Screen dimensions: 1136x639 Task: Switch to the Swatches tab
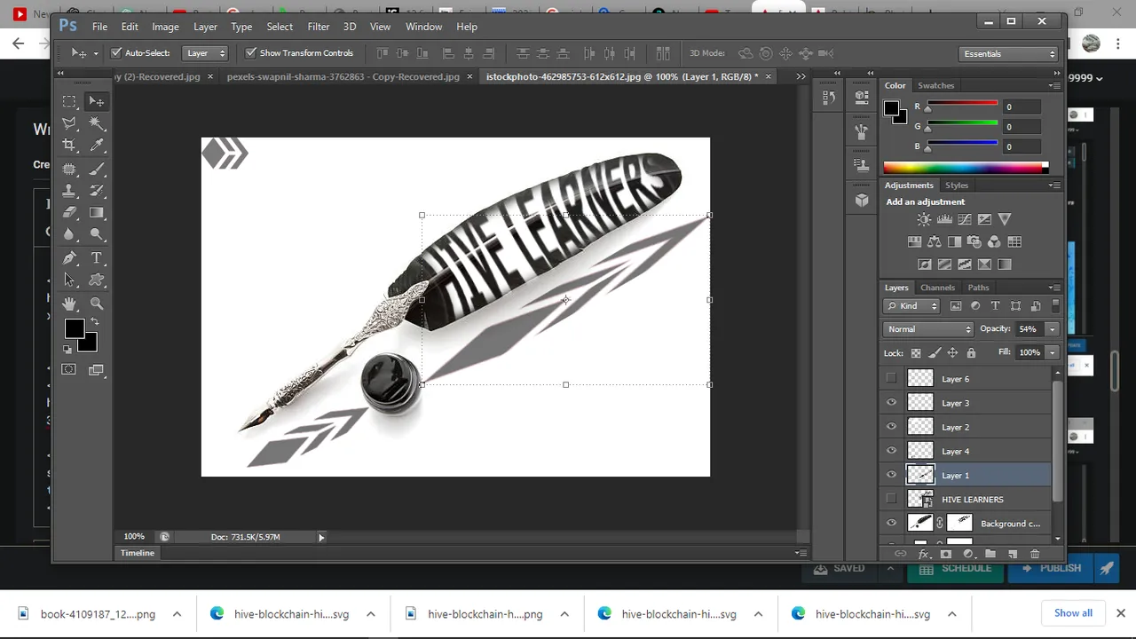[935, 86]
